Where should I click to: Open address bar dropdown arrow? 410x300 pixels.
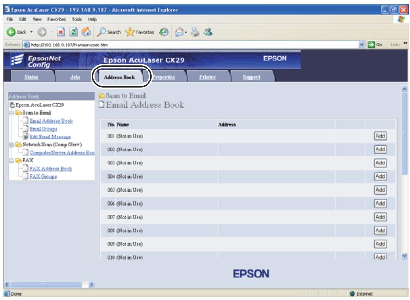click(362, 45)
